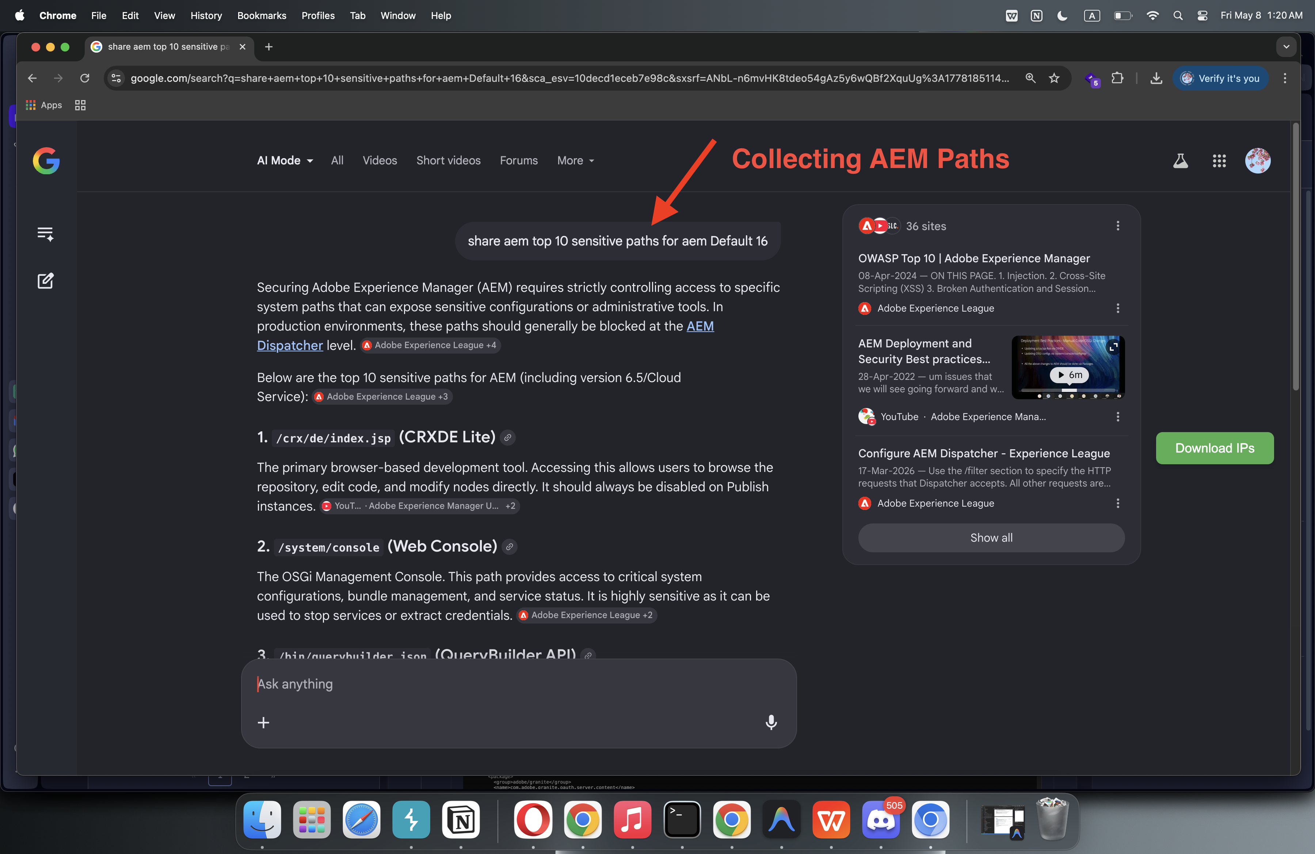Switch to the Videos tab
This screenshot has height=854, width=1315.
pos(380,161)
